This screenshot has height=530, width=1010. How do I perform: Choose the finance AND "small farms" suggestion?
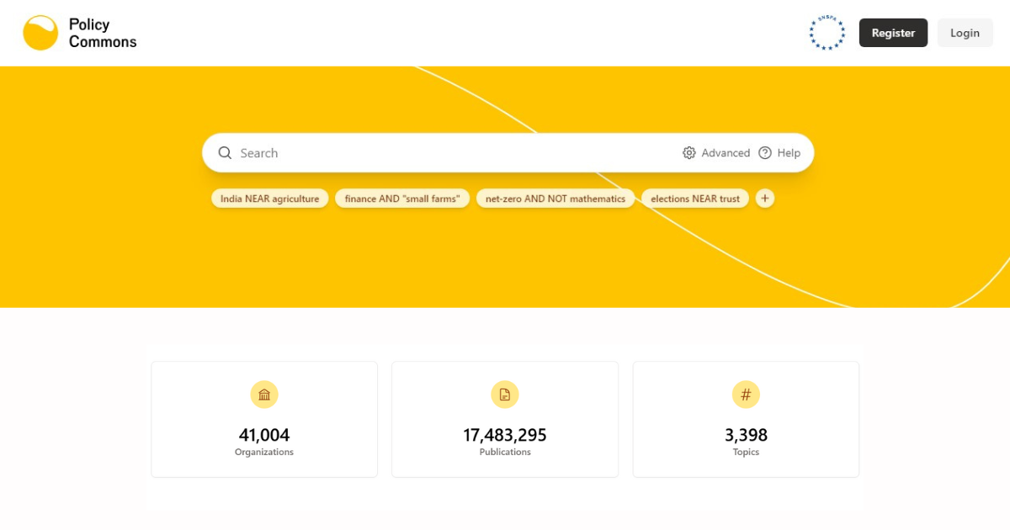[x=401, y=199]
